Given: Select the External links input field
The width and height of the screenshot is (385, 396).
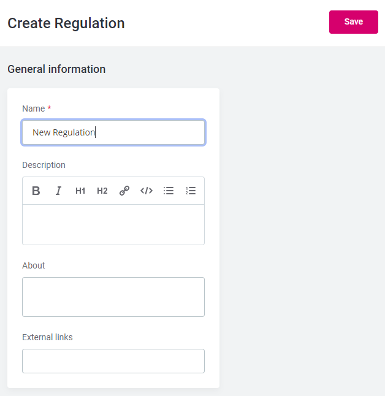Looking at the screenshot, I should (x=113, y=361).
